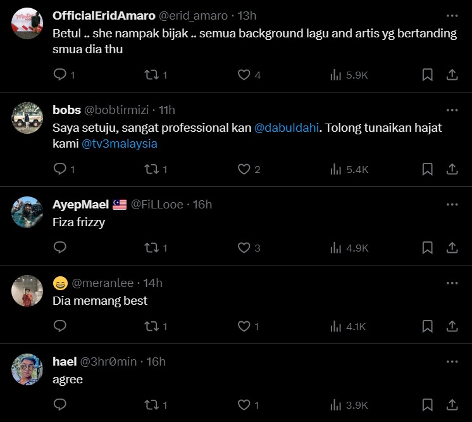Expand more options on bobs' tweet
The width and height of the screenshot is (472, 422).
[x=452, y=110]
